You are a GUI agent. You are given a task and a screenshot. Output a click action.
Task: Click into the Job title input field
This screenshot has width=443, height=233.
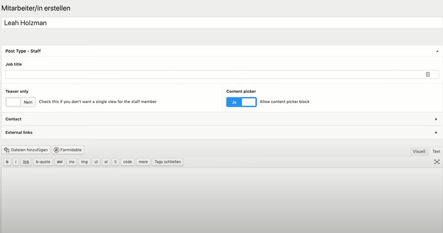click(214, 74)
